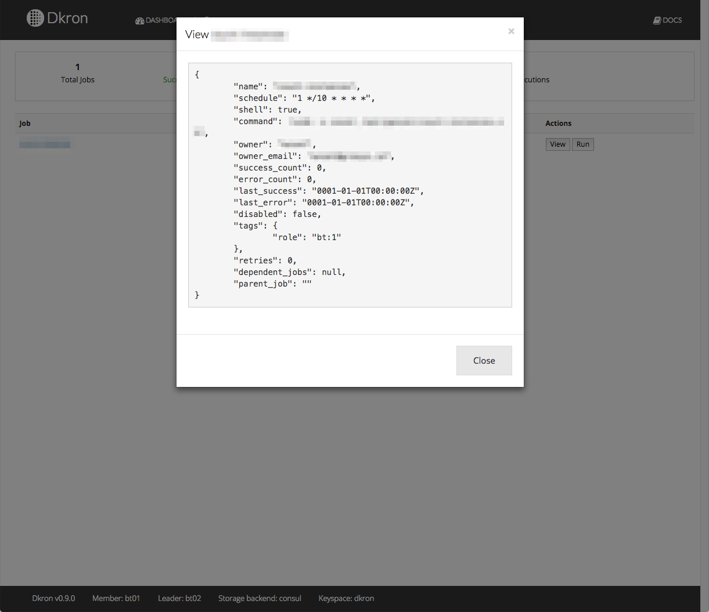Click the Leader: bt02 footer text
Screen dimensions: 709x612
[179, 598]
